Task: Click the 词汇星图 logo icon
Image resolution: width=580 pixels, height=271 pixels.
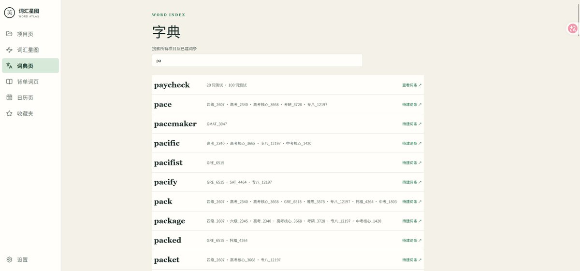Action: (x=9, y=13)
